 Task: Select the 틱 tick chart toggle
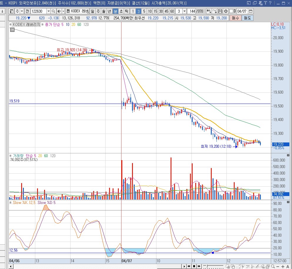(127, 11)
